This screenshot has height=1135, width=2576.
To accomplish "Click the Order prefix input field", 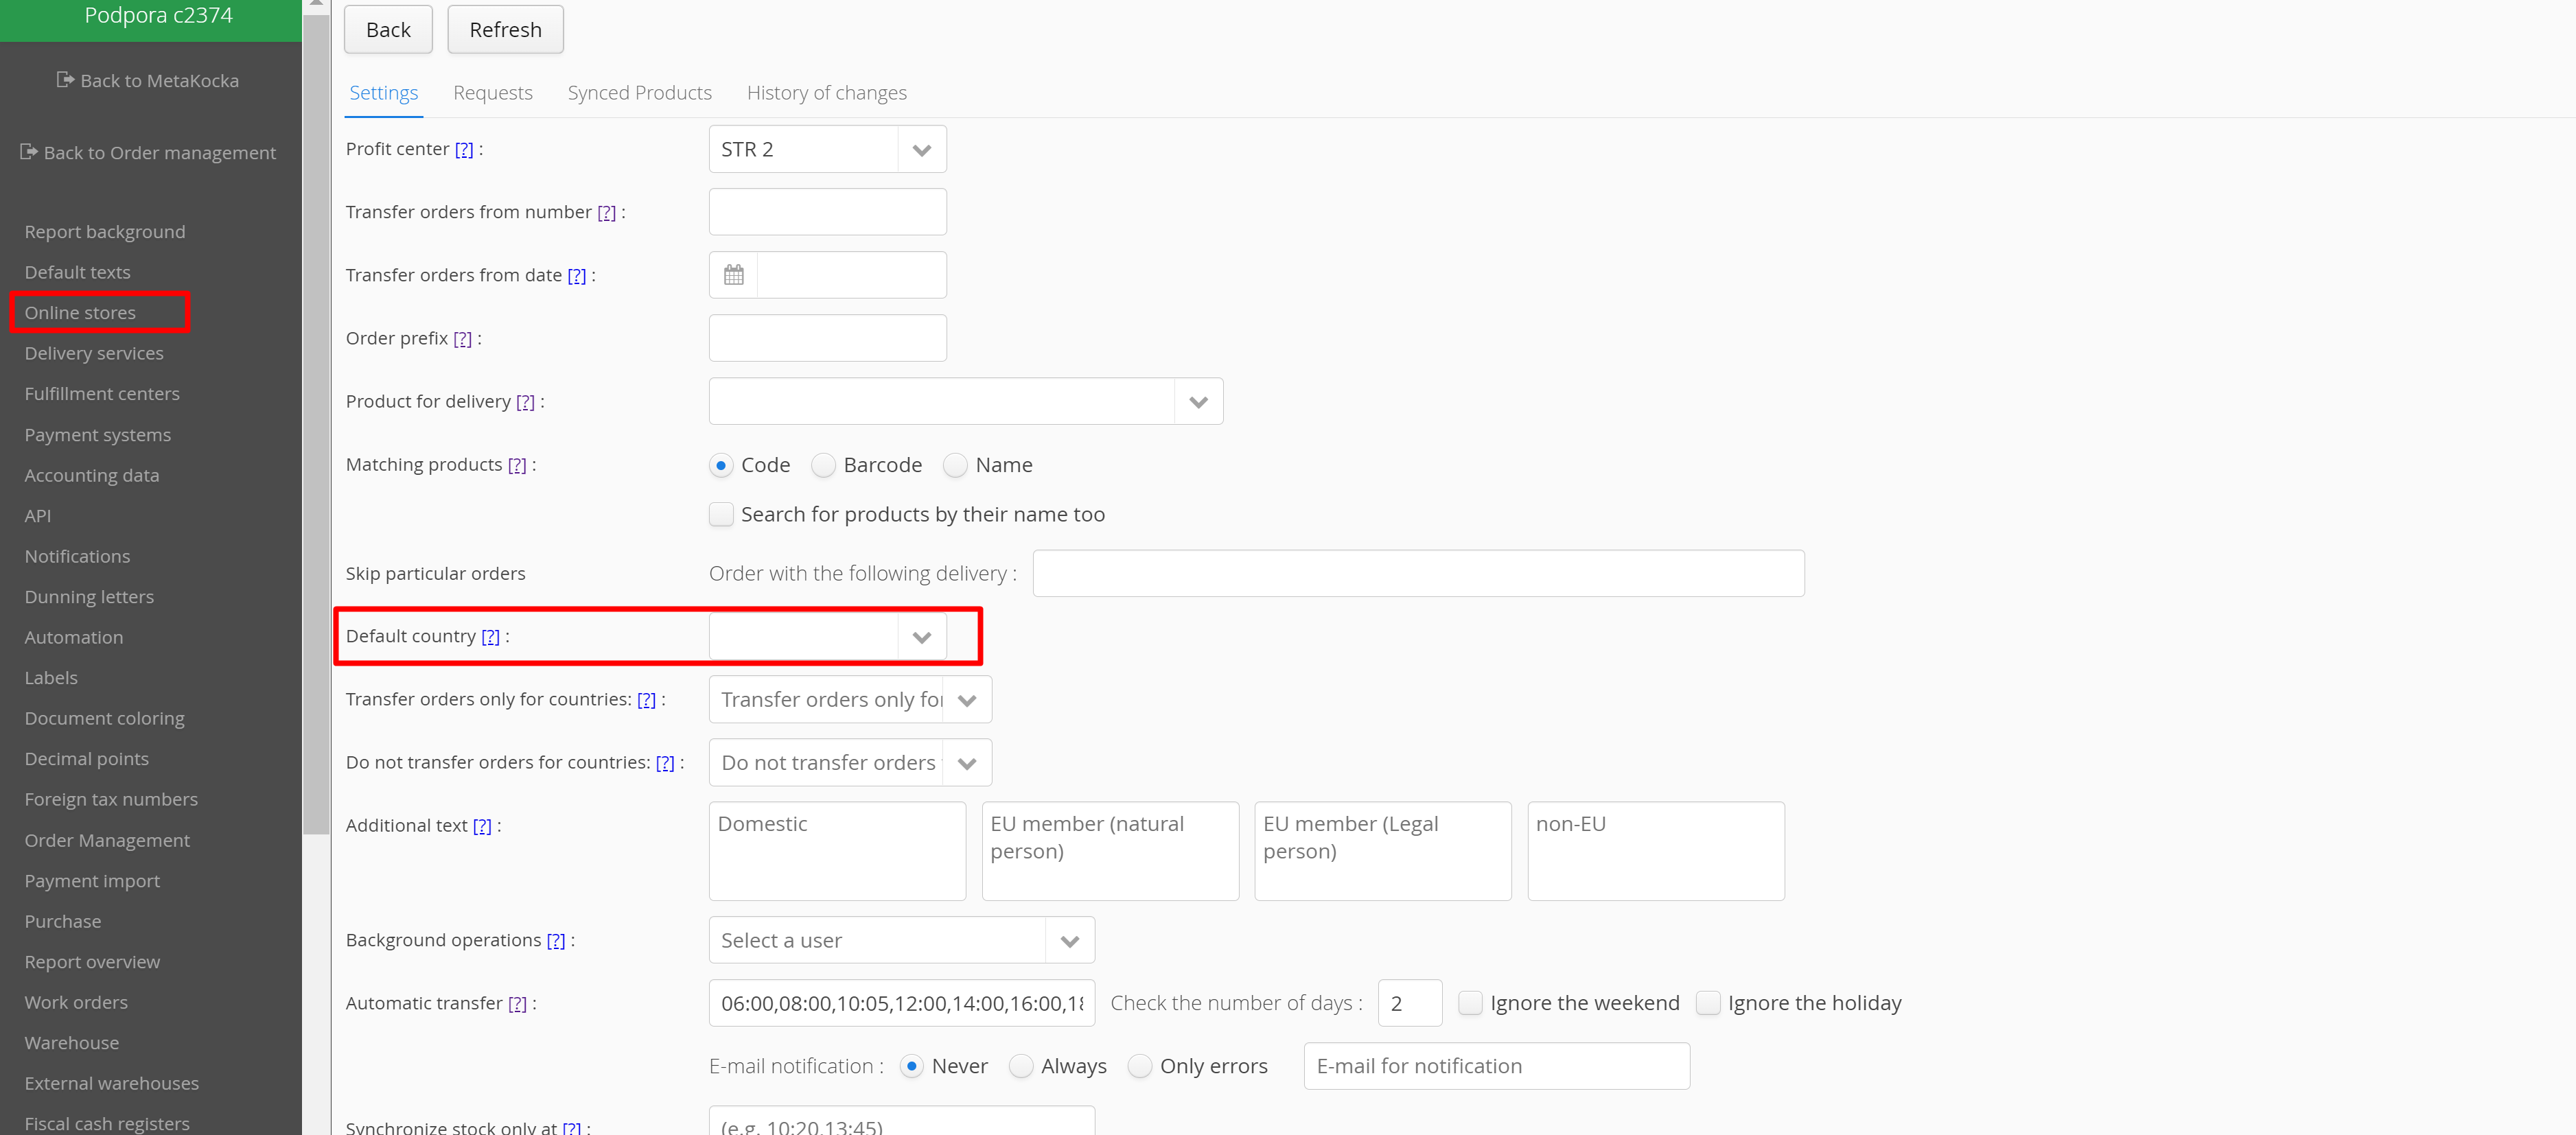I will pos(827,338).
